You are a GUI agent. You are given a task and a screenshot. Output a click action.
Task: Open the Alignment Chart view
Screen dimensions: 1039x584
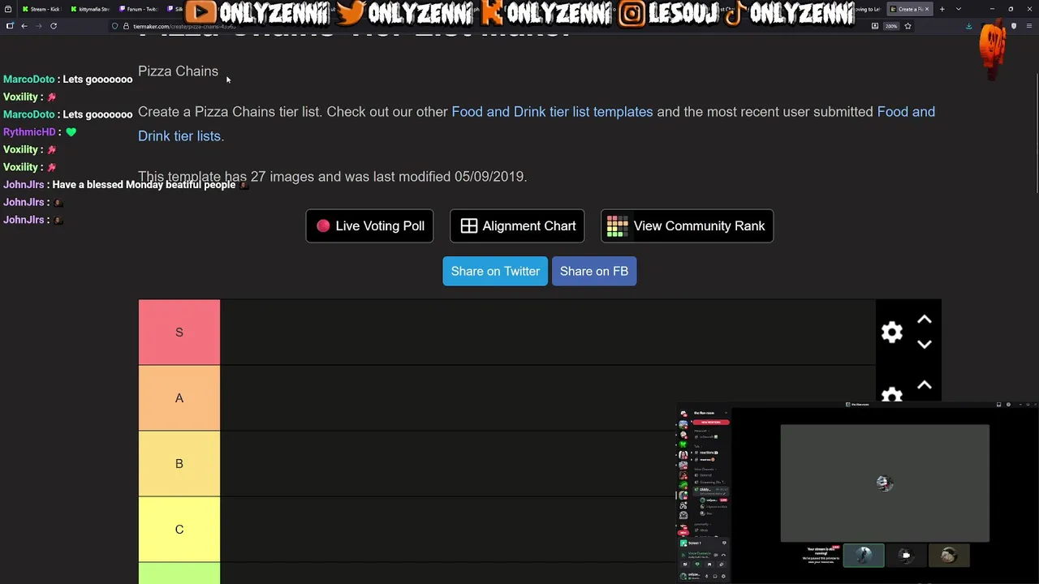(517, 226)
